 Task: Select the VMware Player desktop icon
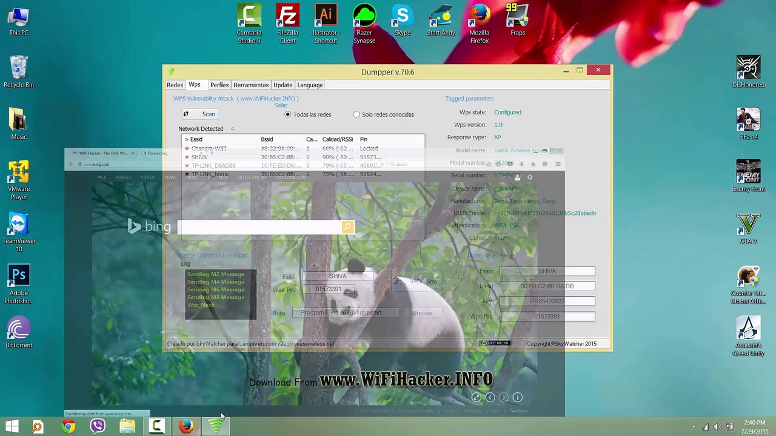click(19, 180)
